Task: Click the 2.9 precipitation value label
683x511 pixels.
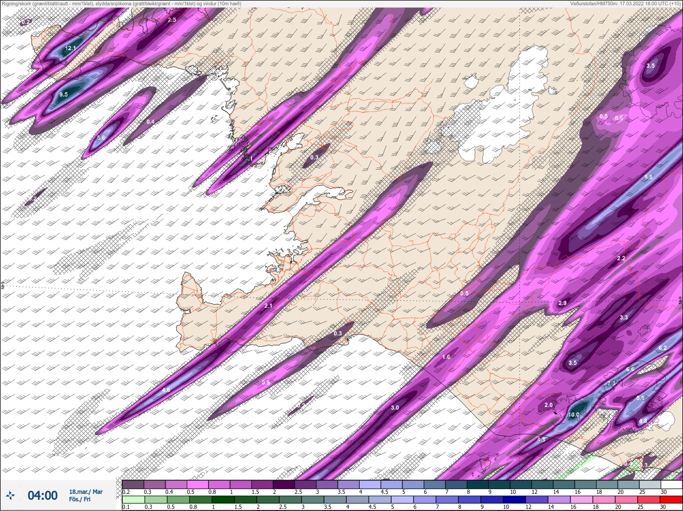Action: tap(562, 303)
